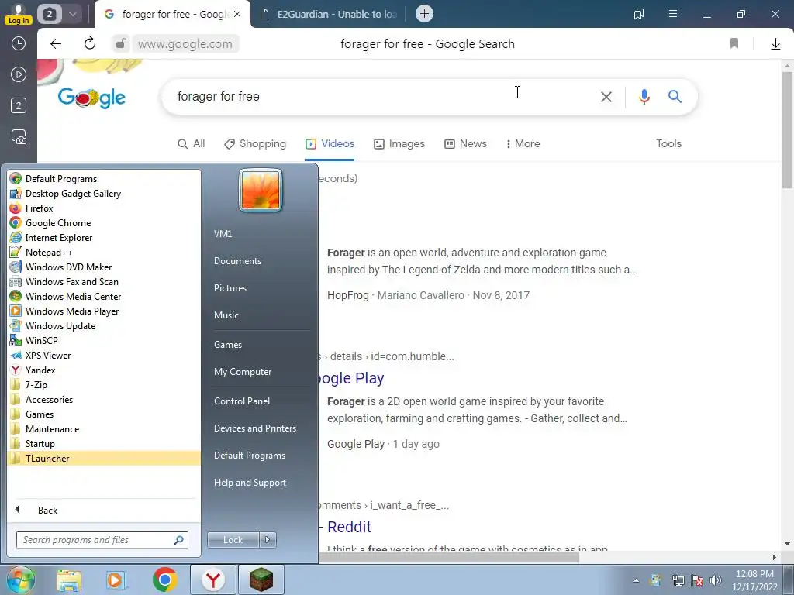Open File Explorer from the taskbar
794x595 pixels.
pyautogui.click(x=69, y=580)
